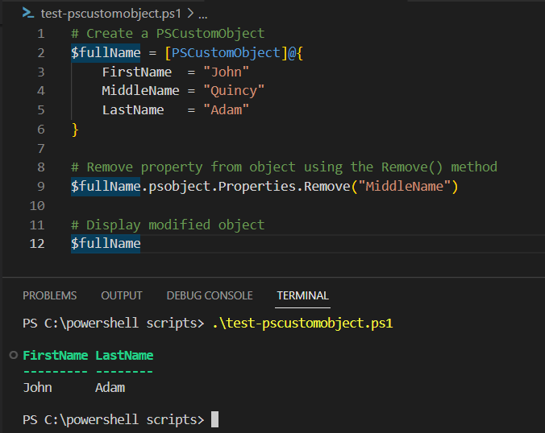
Task: Click the PSCustomObject type accelerator text
Action: pos(226,53)
